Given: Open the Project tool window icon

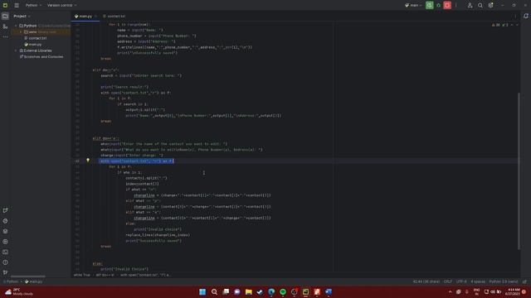Looking at the screenshot, I should click(5, 16).
